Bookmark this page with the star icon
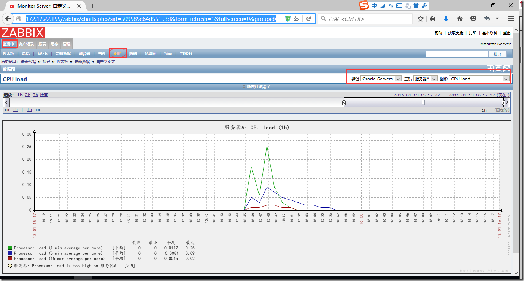Viewport: 524px width, 281px height. pyautogui.click(x=421, y=19)
